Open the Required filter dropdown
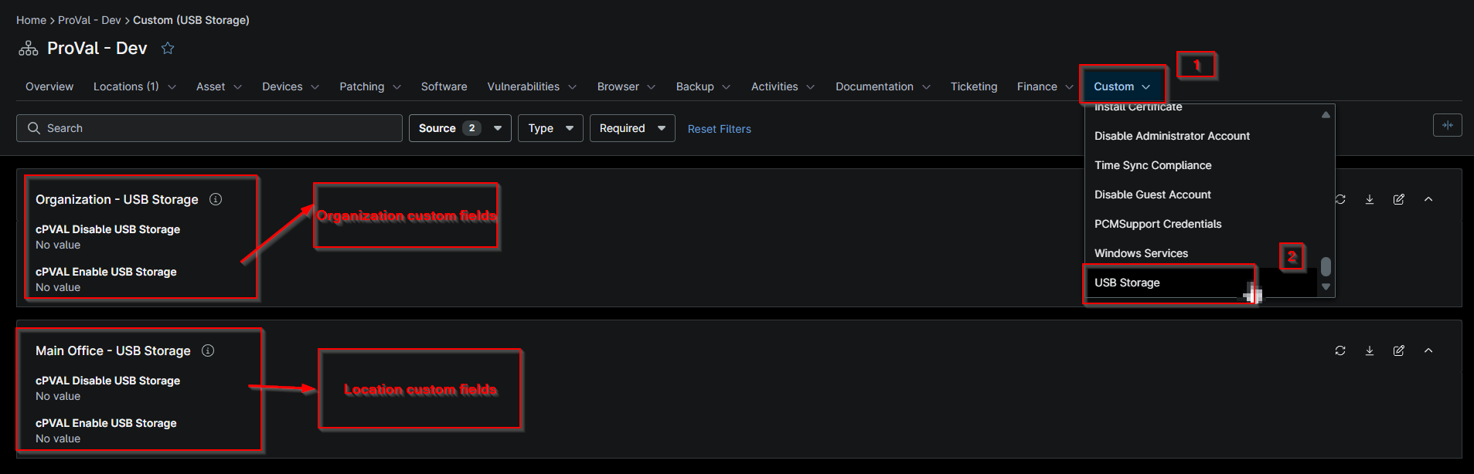The image size is (1474, 474). [x=632, y=128]
